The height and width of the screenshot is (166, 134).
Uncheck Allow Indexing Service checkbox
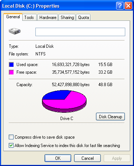coord(11,146)
